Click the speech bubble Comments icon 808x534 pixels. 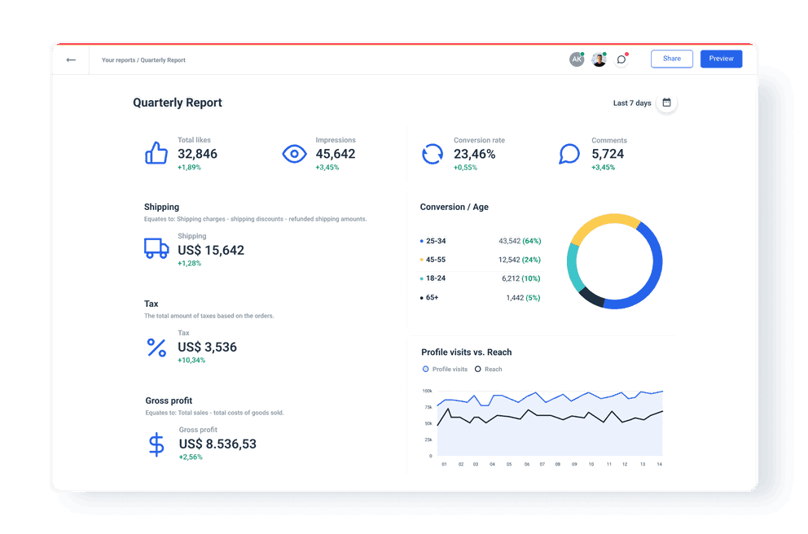[569, 153]
